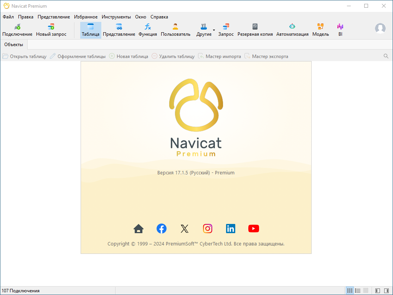Open the Справка menu

click(159, 17)
